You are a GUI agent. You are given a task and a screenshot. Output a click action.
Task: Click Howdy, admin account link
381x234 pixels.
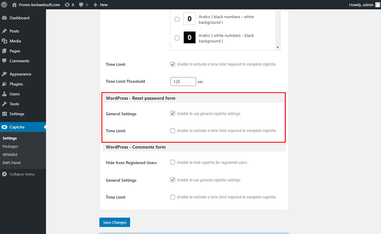click(361, 5)
